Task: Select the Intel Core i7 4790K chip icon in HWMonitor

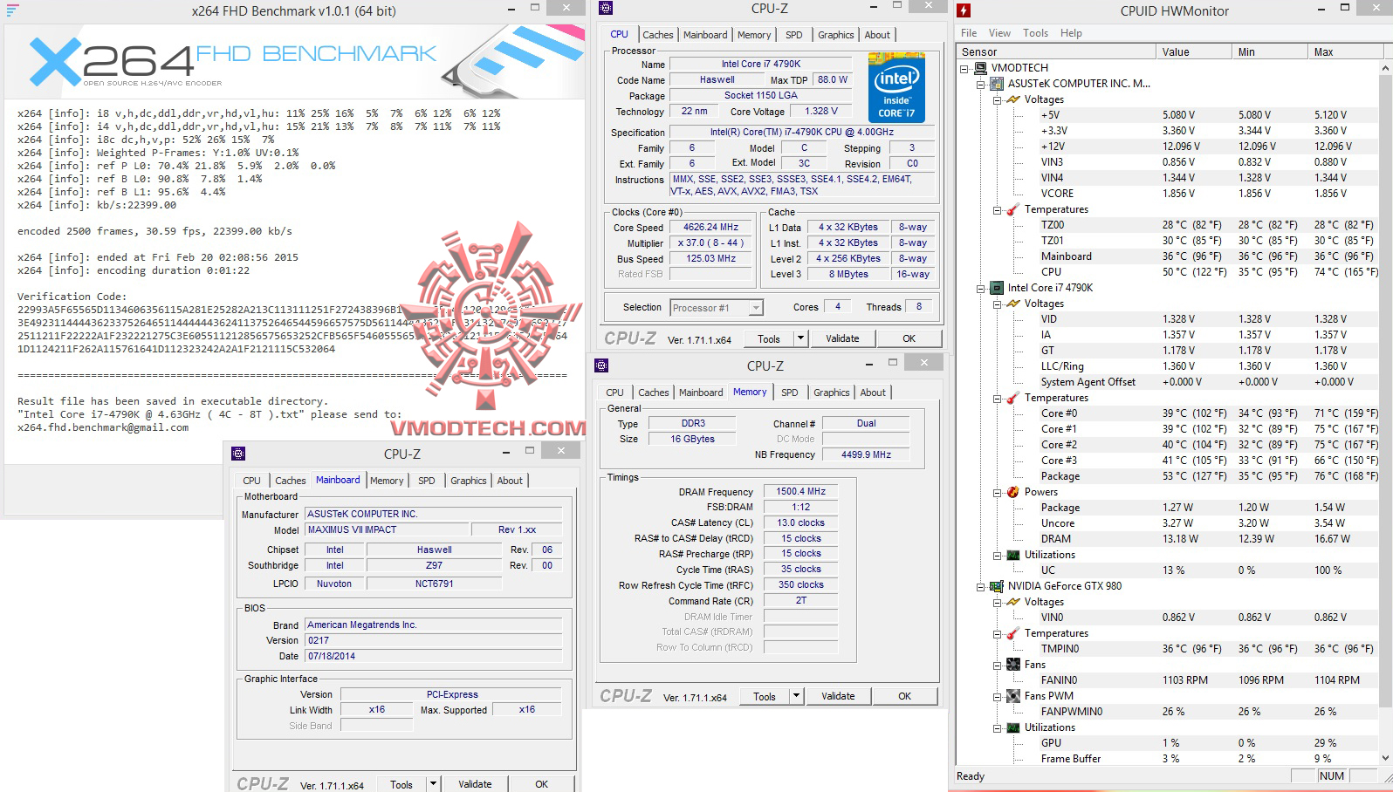Action: [x=997, y=288]
